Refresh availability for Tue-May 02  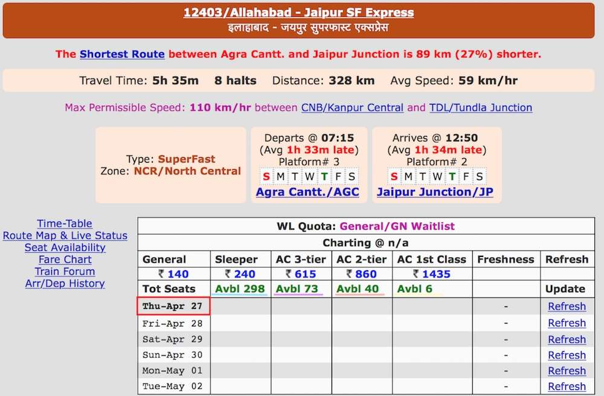(567, 386)
